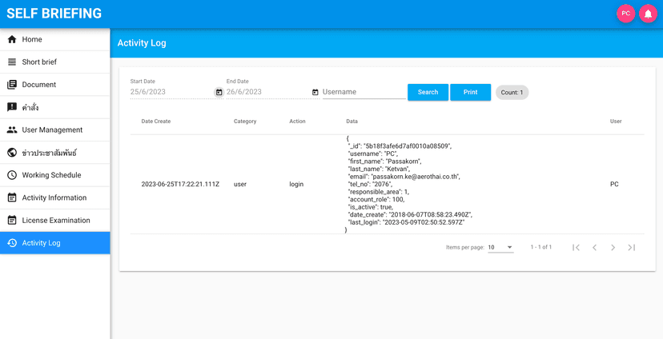
Task: Click the Start Date field
Action: tap(171, 92)
